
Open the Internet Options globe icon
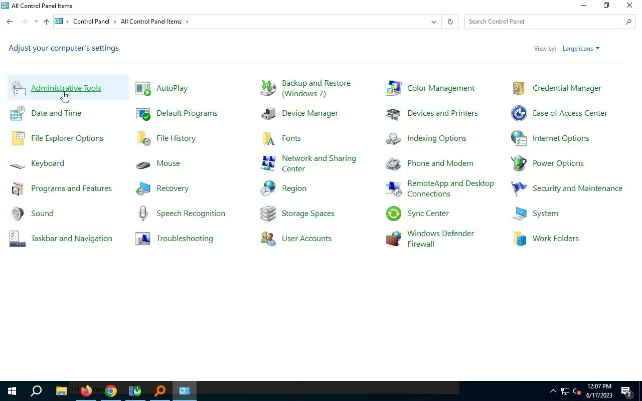(x=519, y=138)
